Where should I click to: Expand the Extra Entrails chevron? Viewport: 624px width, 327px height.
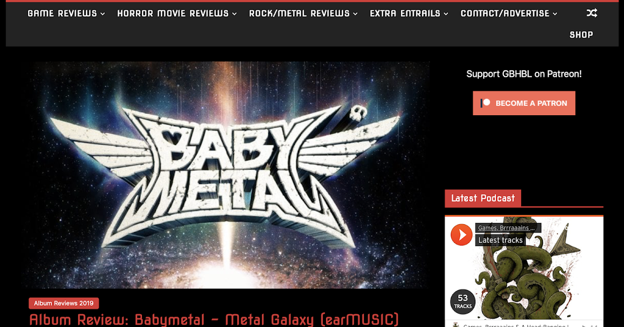tap(446, 14)
